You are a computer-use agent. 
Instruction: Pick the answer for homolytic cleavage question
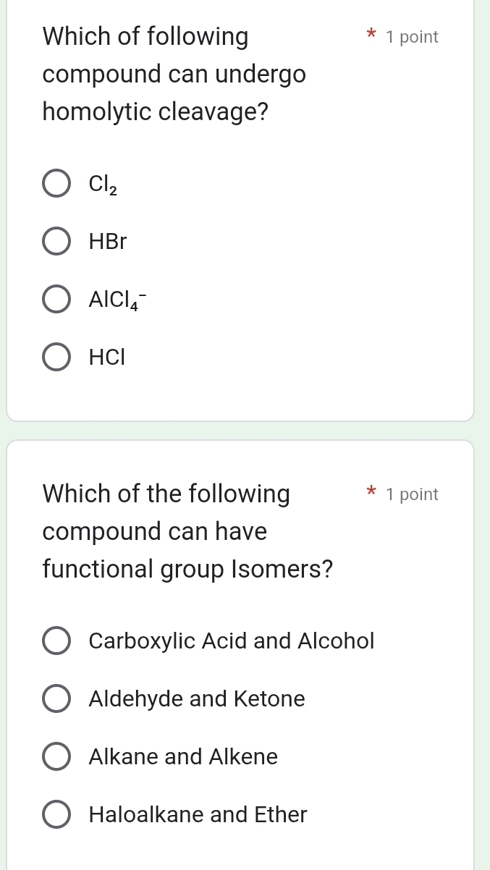pos(56,183)
